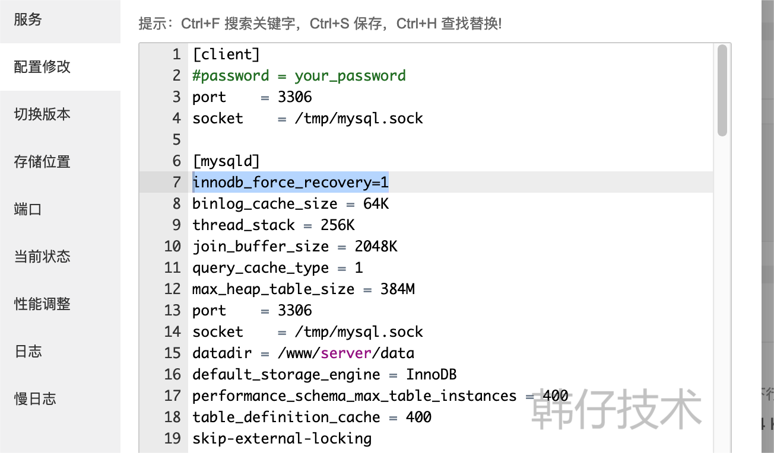Click the [mysqld] section header
The image size is (774, 453).
[x=226, y=161]
